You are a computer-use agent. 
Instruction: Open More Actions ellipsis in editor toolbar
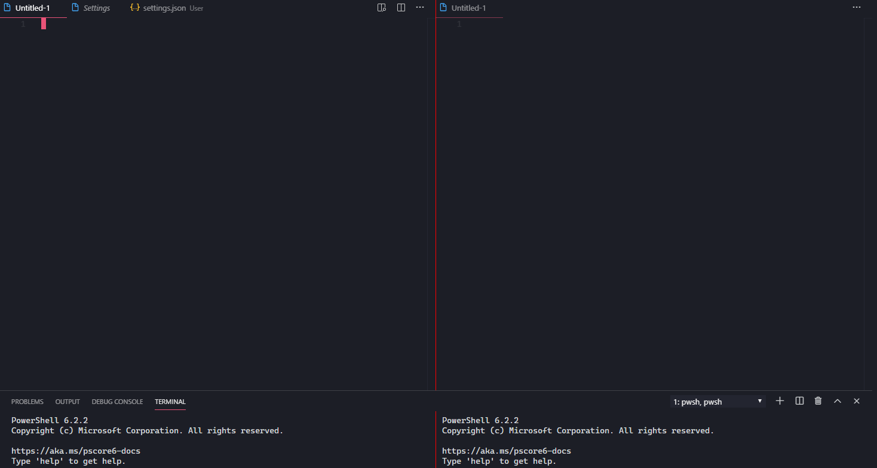pyautogui.click(x=419, y=7)
